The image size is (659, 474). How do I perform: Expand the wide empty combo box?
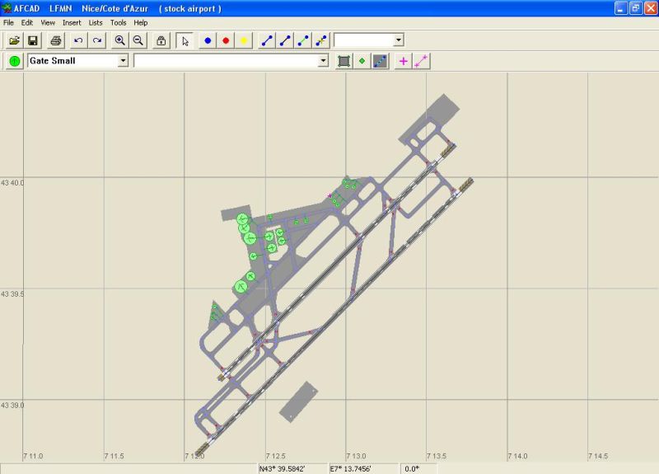coord(323,61)
